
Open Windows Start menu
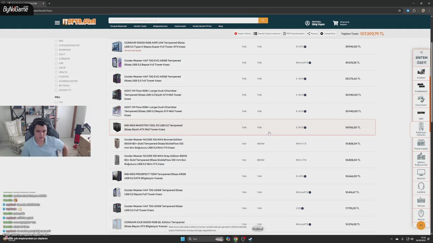(x=183, y=239)
